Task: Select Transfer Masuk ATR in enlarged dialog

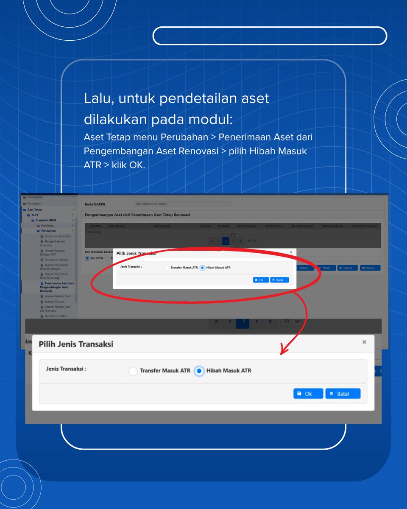Action: coord(133,371)
